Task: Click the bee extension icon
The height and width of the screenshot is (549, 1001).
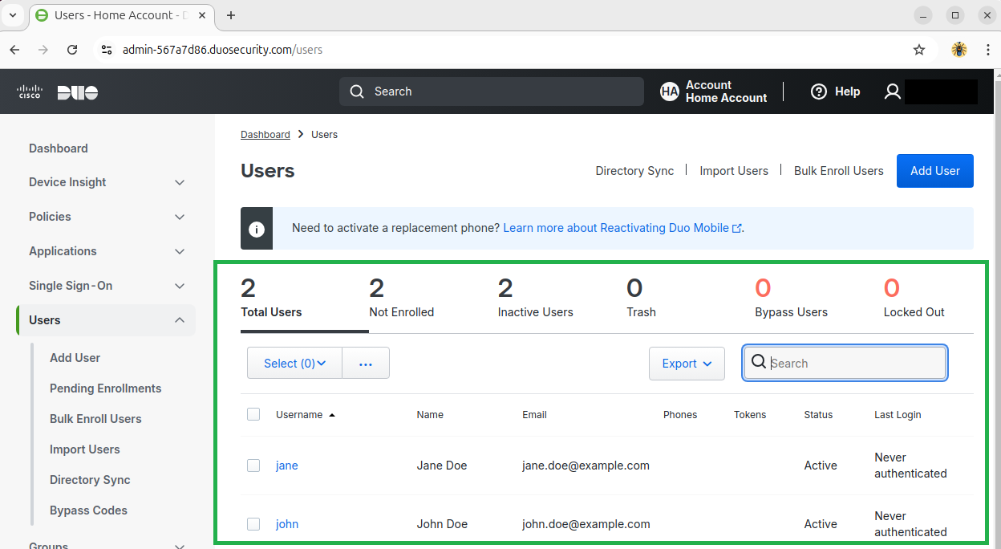Action: pos(959,50)
